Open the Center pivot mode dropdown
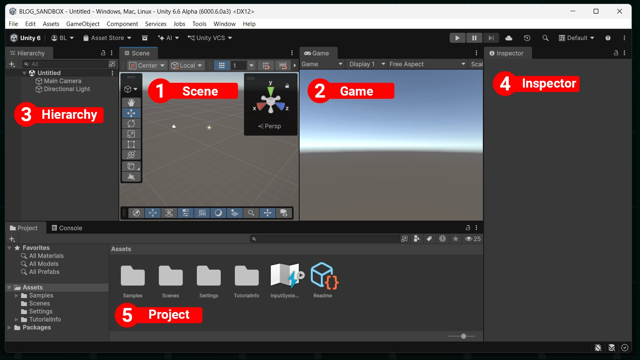This screenshot has width=640, height=360. tap(147, 65)
